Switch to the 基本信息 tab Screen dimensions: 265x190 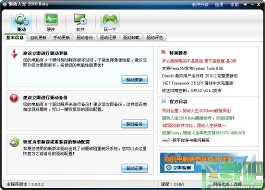tap(15, 37)
